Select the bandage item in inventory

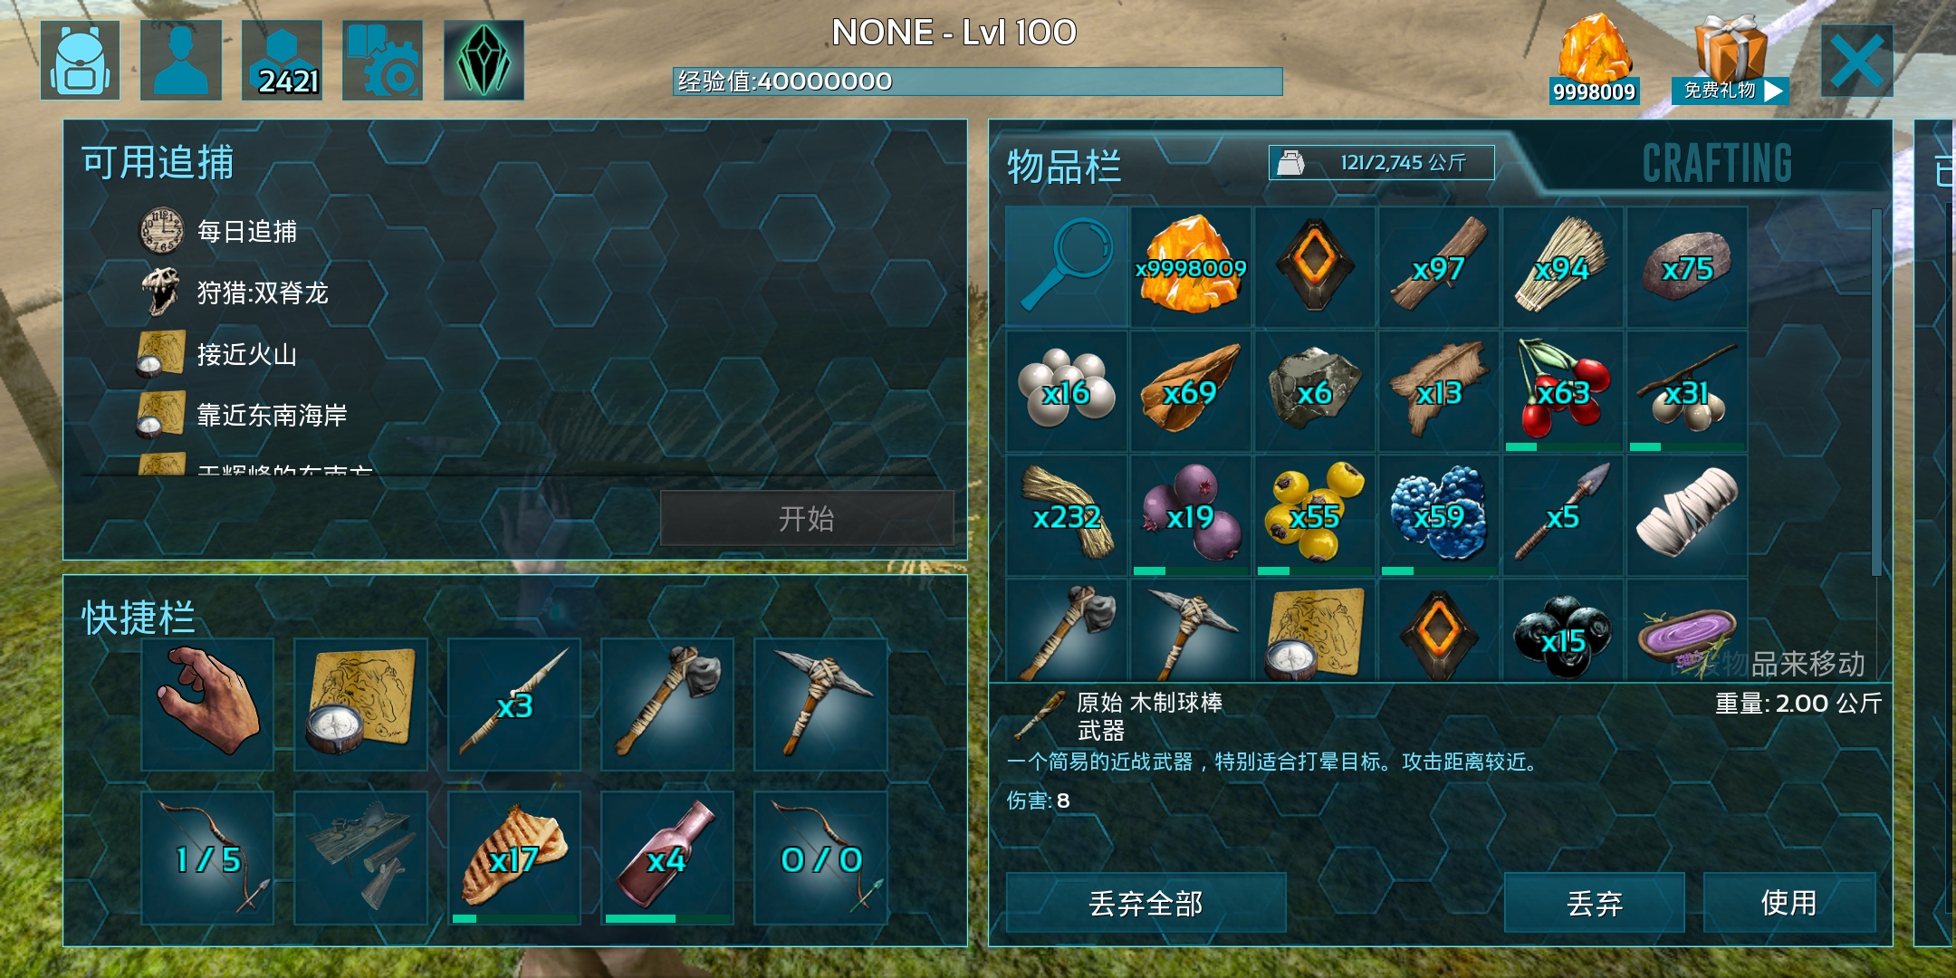click(x=1688, y=515)
